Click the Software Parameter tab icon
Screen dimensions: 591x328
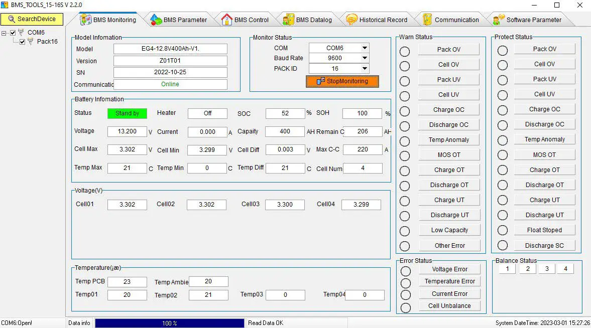[499, 20]
